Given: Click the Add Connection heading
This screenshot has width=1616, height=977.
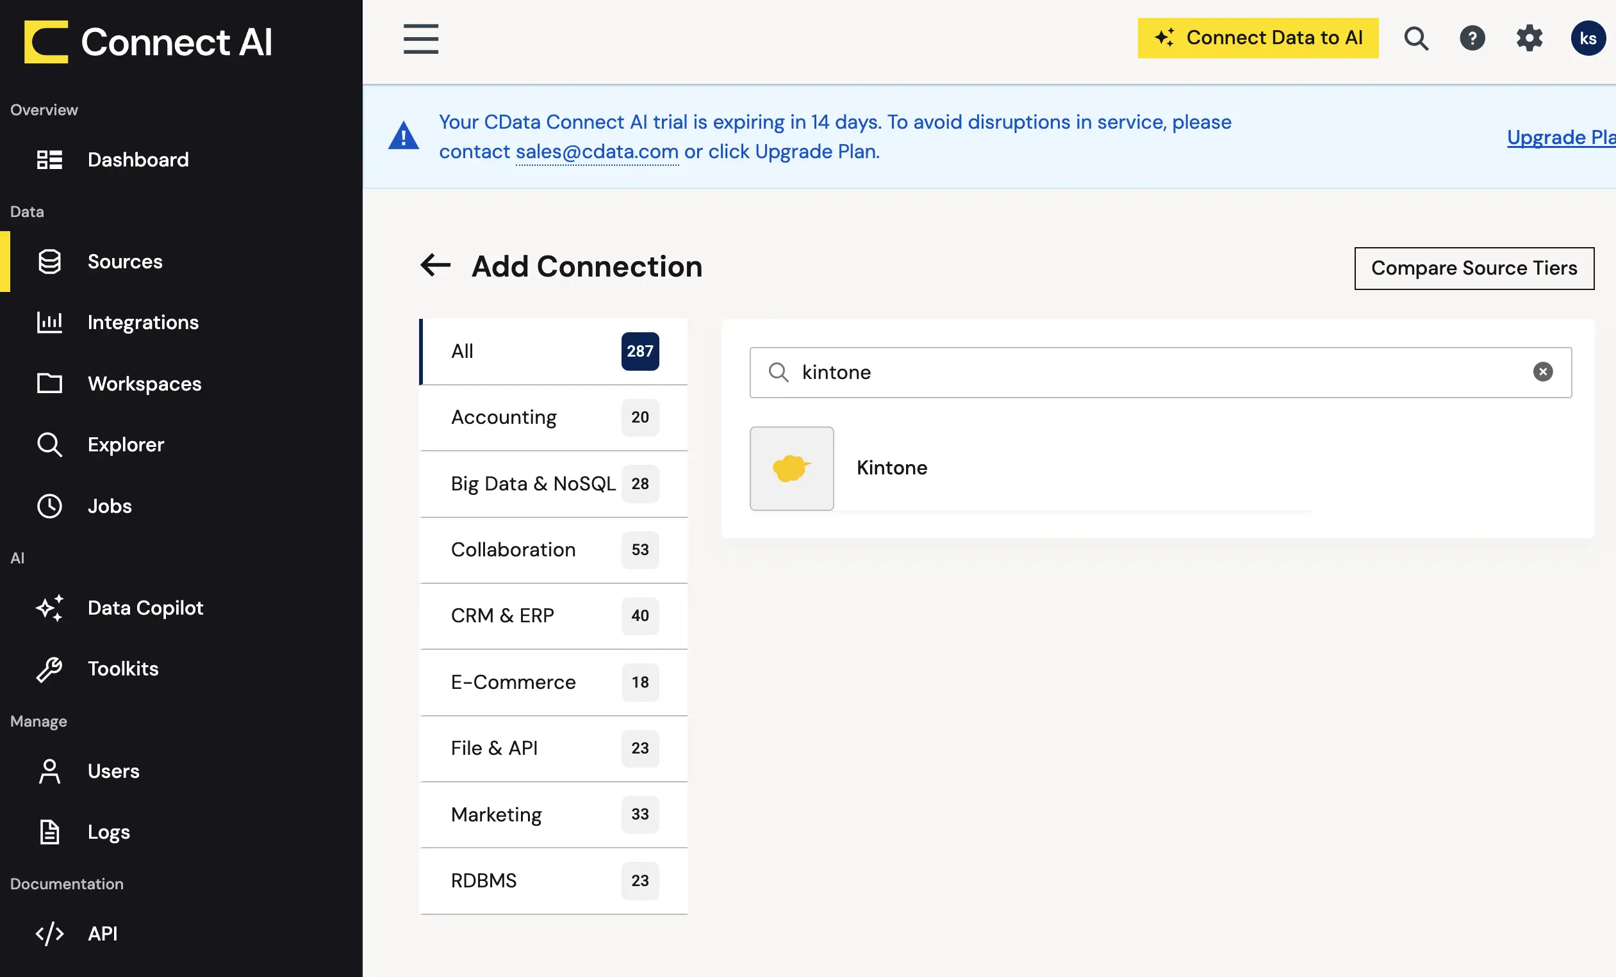Looking at the screenshot, I should point(586,267).
